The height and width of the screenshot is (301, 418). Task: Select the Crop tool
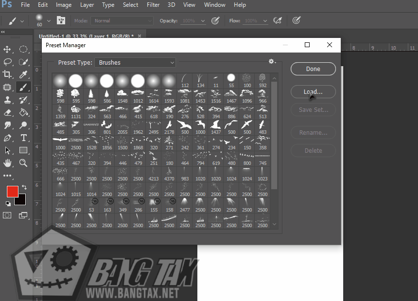(7, 74)
